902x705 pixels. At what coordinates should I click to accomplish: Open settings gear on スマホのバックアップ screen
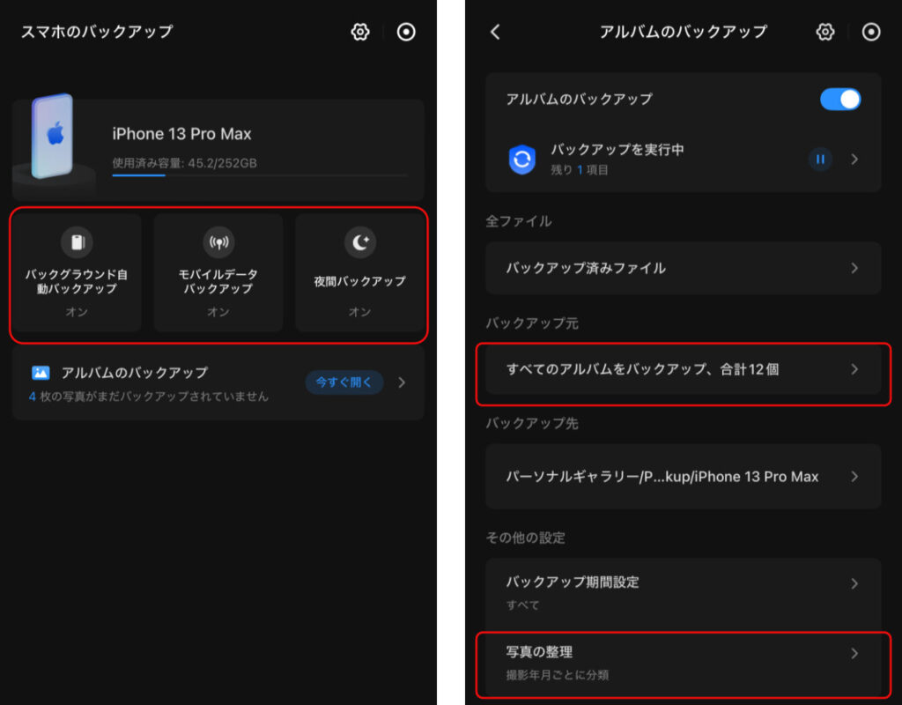pos(359,32)
